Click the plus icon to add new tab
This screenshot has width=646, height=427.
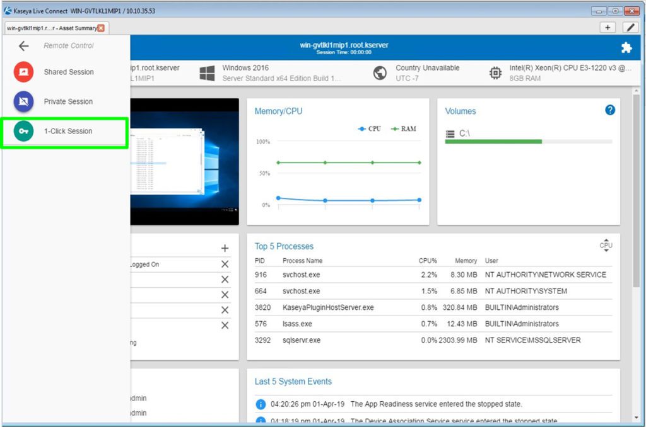(608, 28)
